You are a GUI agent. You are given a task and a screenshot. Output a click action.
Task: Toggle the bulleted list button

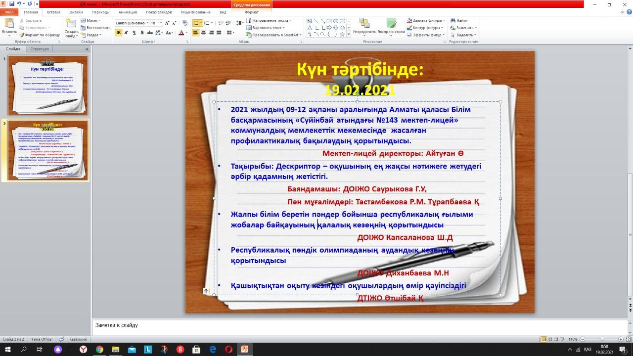point(196,22)
